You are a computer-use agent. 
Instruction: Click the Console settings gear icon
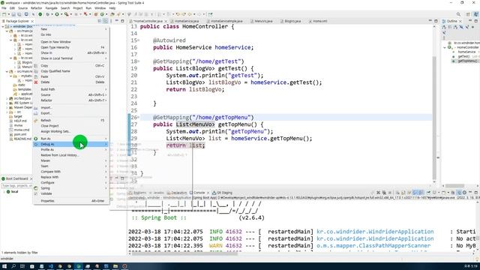coord(464,193)
